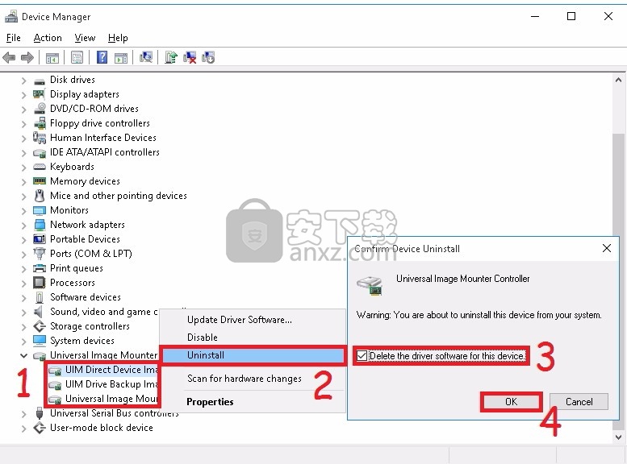Screen dimensions: 627x464
Task: Expand the Ports (COM & LPT) node
Action: (23, 255)
